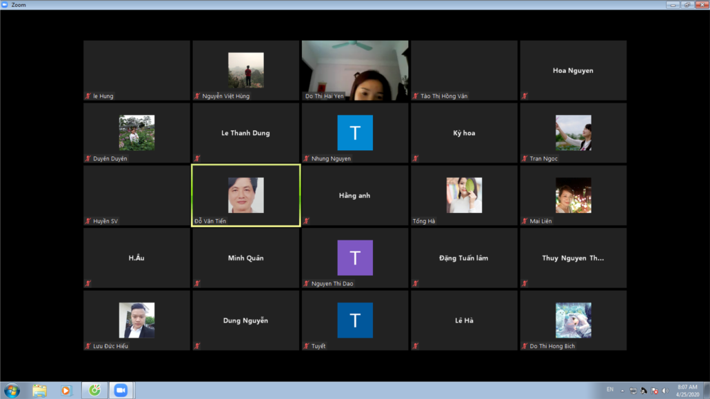
Task: Open the green Cốc Cốc browser taskbar icon
Action: click(x=94, y=390)
